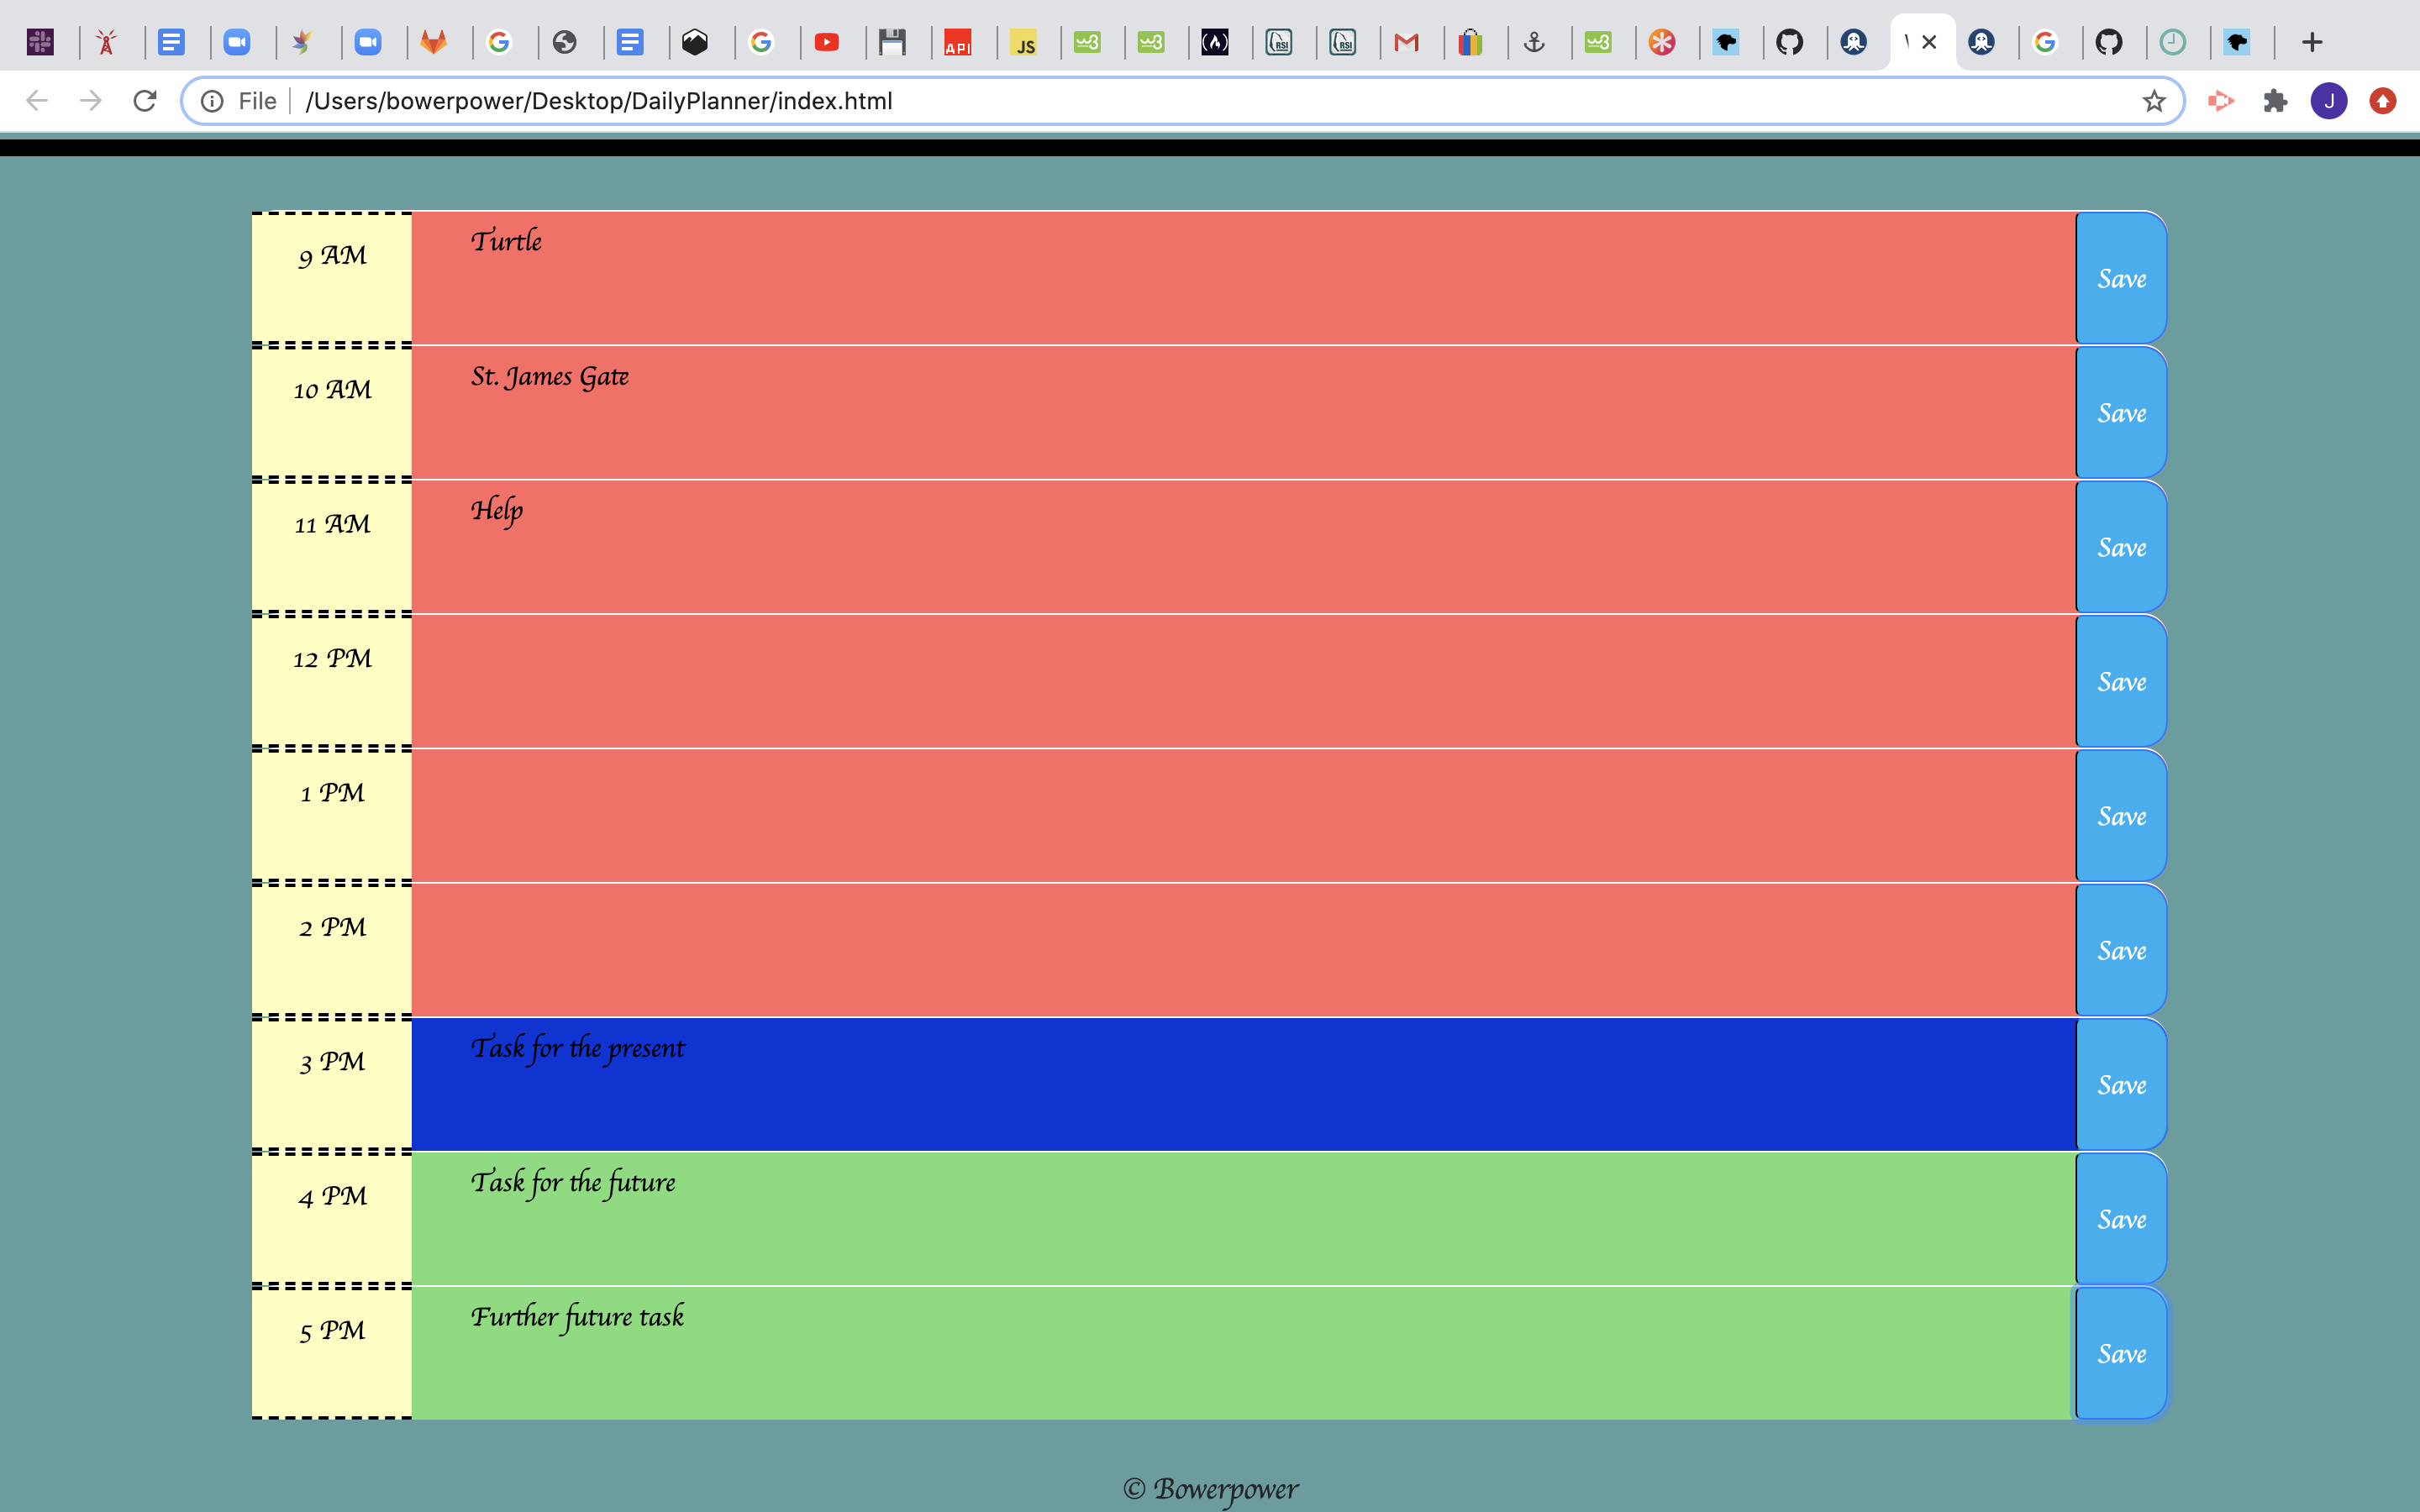Image resolution: width=2420 pixels, height=1512 pixels.
Task: Switch to the Gmail tab
Action: pos(1406,42)
